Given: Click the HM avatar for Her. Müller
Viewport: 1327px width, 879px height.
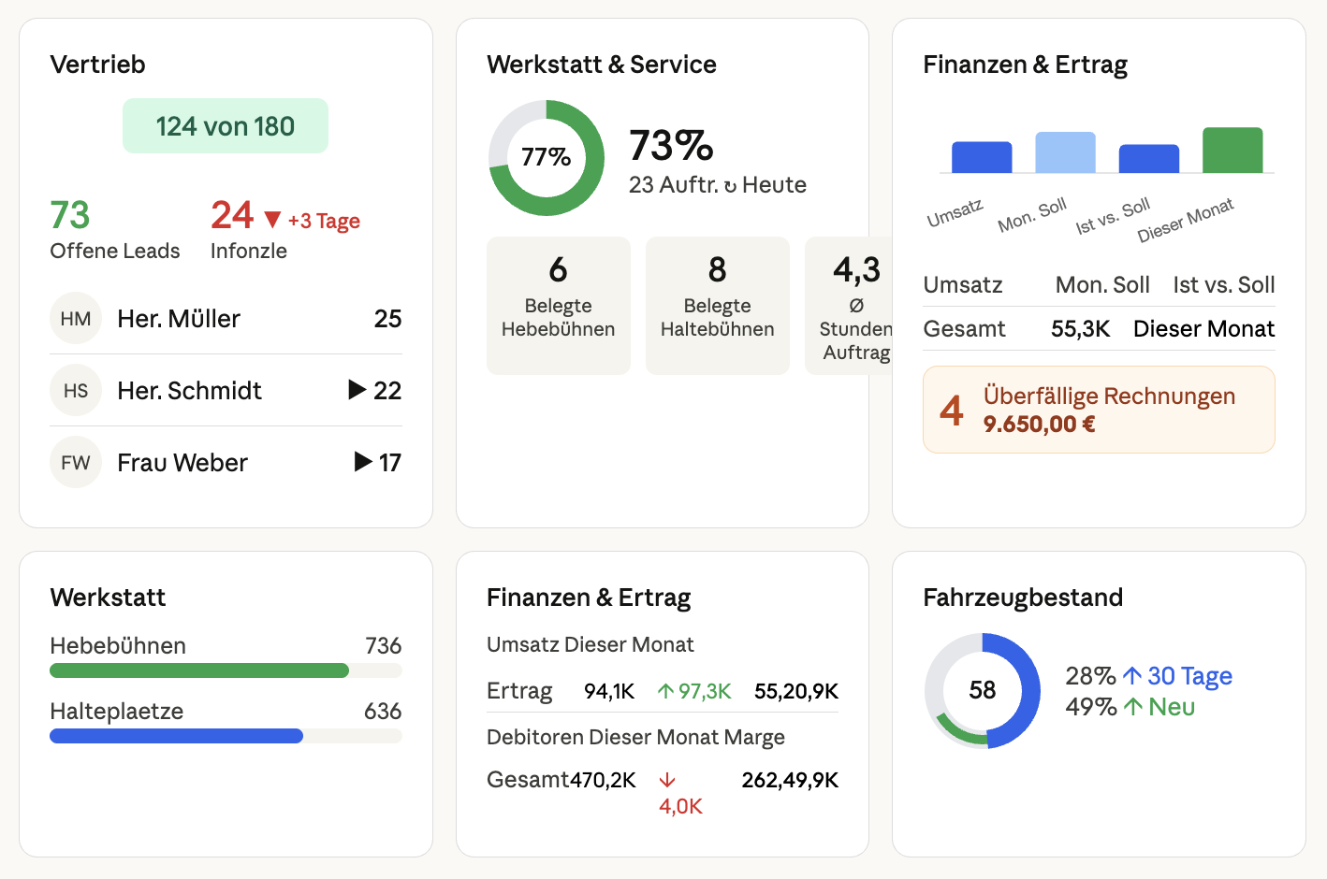Looking at the screenshot, I should tap(75, 319).
